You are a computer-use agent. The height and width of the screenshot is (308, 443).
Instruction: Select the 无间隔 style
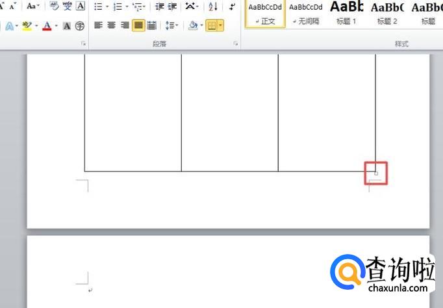[306, 14]
